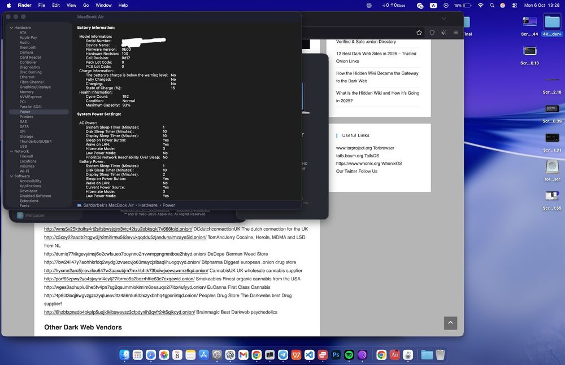This screenshot has width=565, height=365.
Task: Open the Photos app in Dock
Action: [x=164, y=355]
